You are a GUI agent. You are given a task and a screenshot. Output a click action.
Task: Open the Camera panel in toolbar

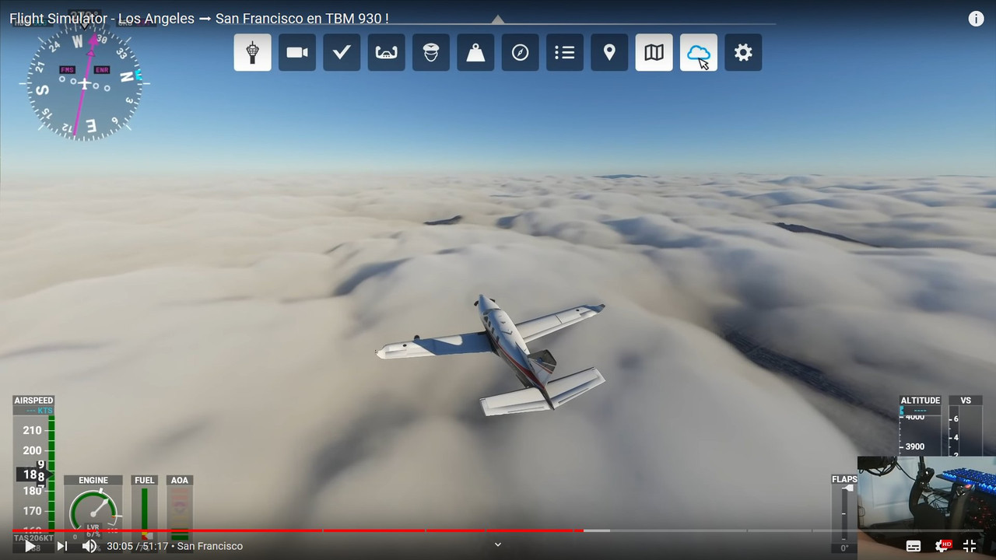tap(297, 53)
